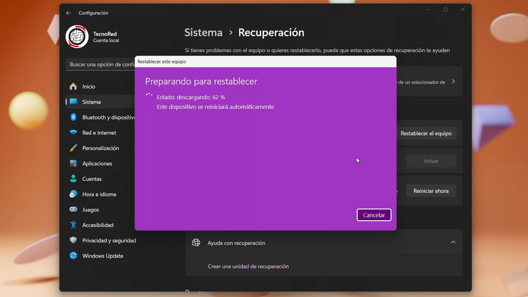Click the TecnoRed account avatar
Screen dimensions: 528x297
coord(77,36)
